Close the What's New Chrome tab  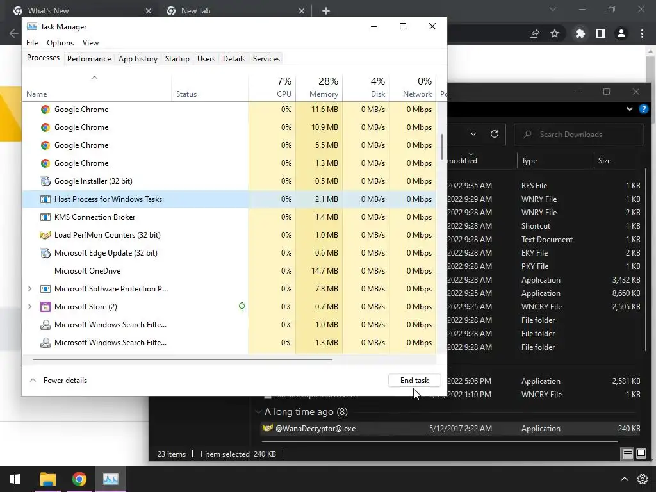coord(149,11)
